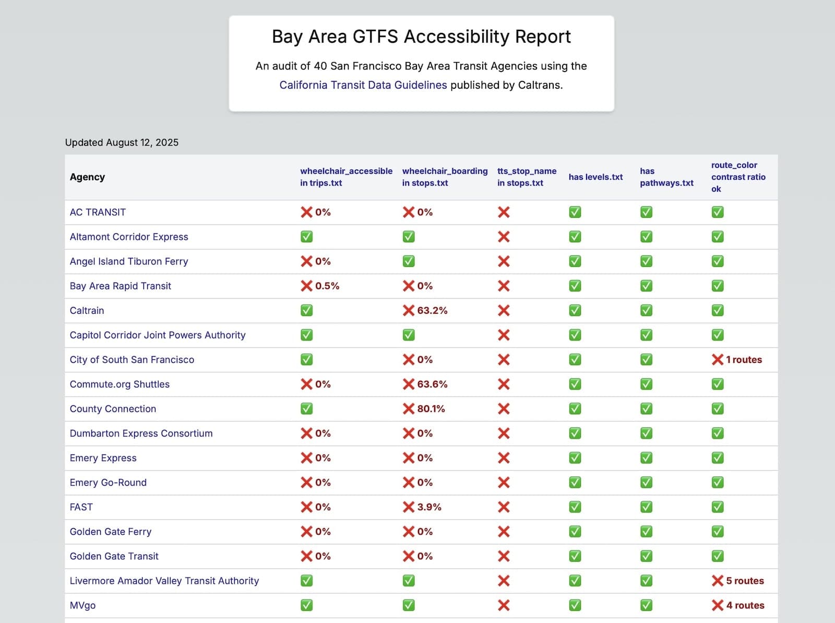Open the City of South San Francisco link
The width and height of the screenshot is (835, 623).
pyautogui.click(x=132, y=359)
